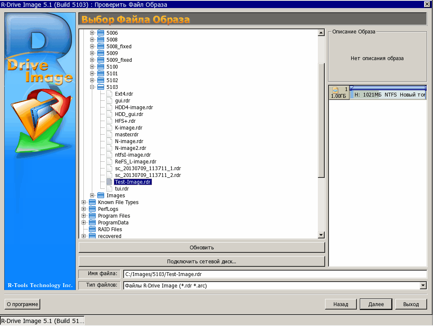Click the Images folder icon
This screenshot has height=326, width=433.
point(101,195)
